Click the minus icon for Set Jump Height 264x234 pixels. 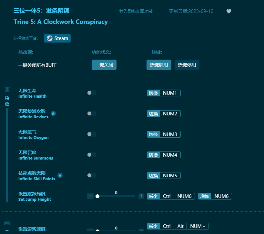pyautogui.click(x=90, y=196)
